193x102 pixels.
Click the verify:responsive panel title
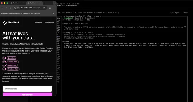click(82, 16)
